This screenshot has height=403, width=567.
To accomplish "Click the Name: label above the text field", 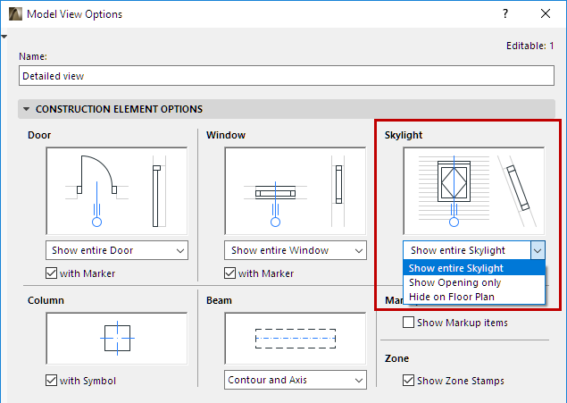I will pos(33,56).
